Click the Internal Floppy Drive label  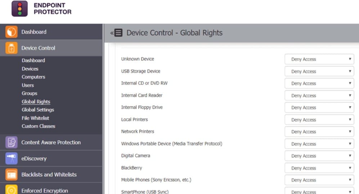pos(142,107)
